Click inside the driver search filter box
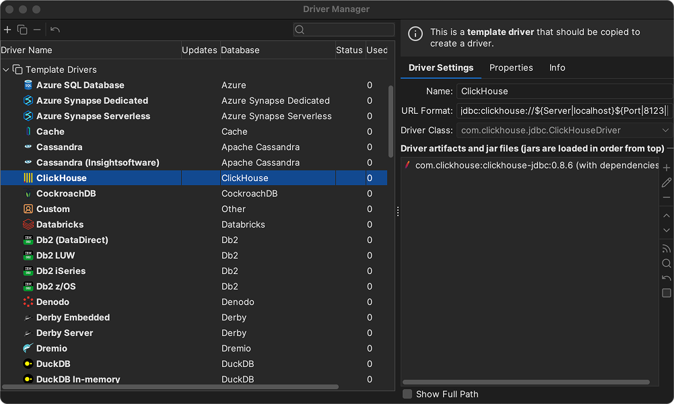674x404 pixels. click(x=343, y=30)
